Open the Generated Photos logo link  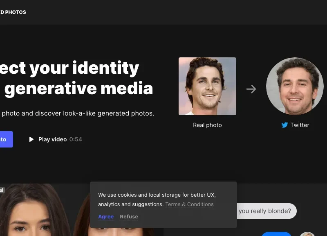(x=13, y=12)
